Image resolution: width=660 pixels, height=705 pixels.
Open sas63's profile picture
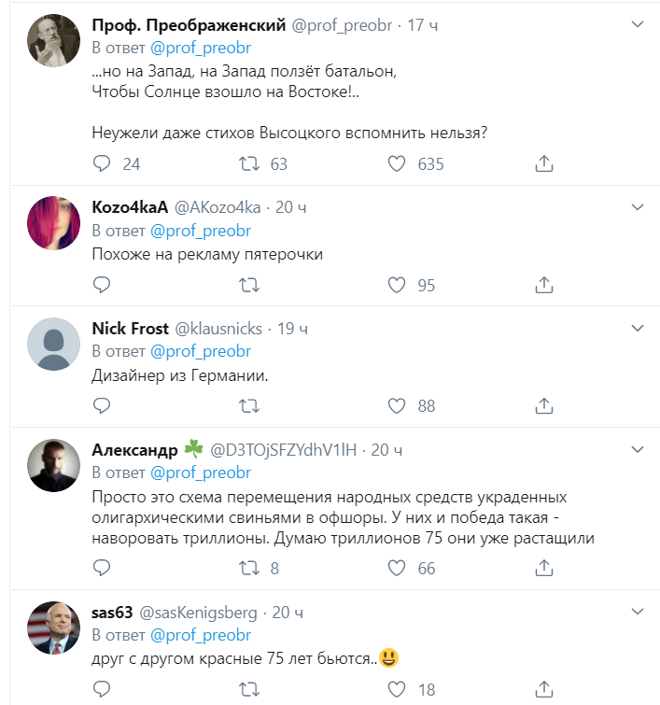[x=54, y=628]
